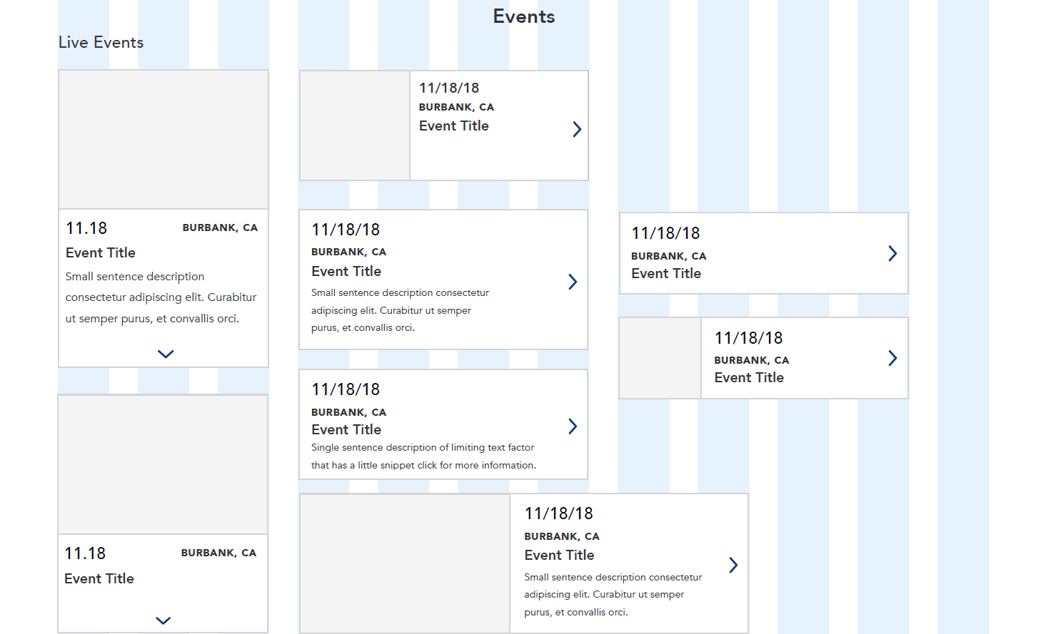1046x634 pixels.
Task: Open image placeholder of first Live Events card
Action: [x=164, y=140]
